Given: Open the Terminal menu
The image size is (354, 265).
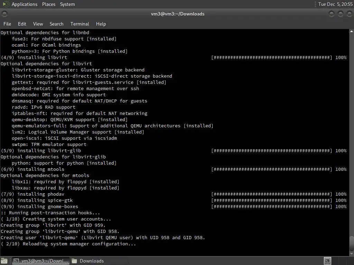Looking at the screenshot, I should pyautogui.click(x=80, y=24).
